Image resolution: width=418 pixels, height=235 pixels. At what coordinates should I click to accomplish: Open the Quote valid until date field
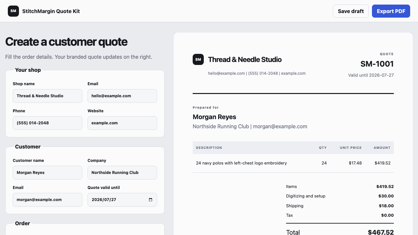122,200
